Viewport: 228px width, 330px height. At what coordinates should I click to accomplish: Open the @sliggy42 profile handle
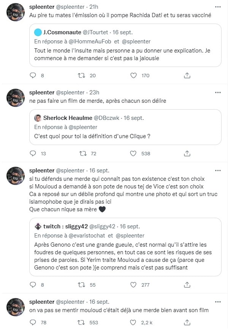pos(102,226)
